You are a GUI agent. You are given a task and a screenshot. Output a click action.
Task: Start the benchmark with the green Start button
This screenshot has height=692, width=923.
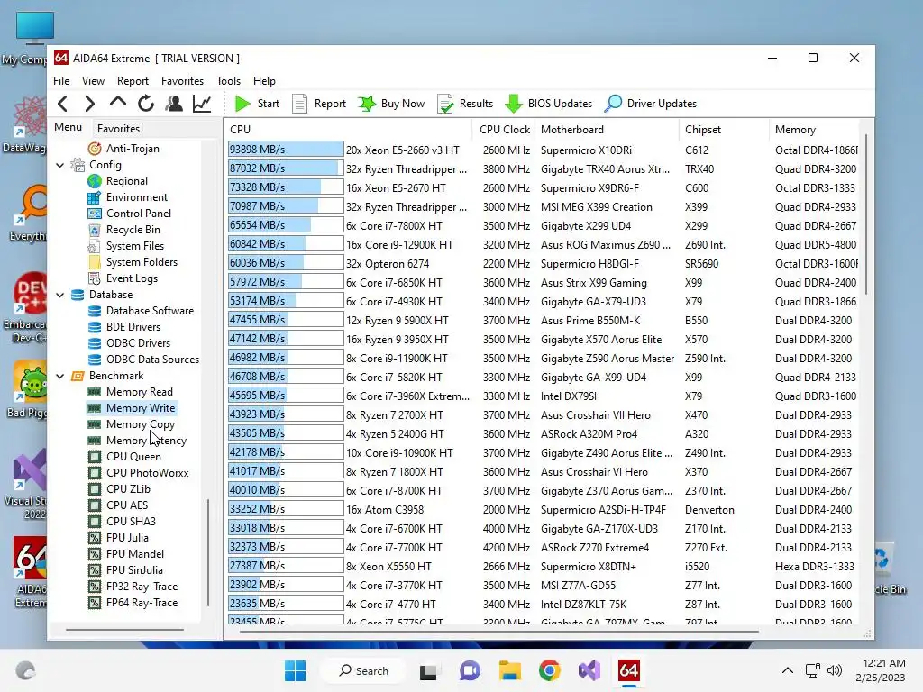[257, 104]
